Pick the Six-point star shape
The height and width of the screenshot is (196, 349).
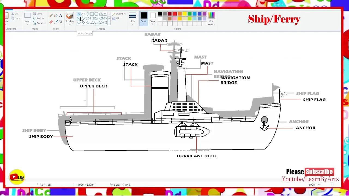pyautogui.click(x=92, y=23)
